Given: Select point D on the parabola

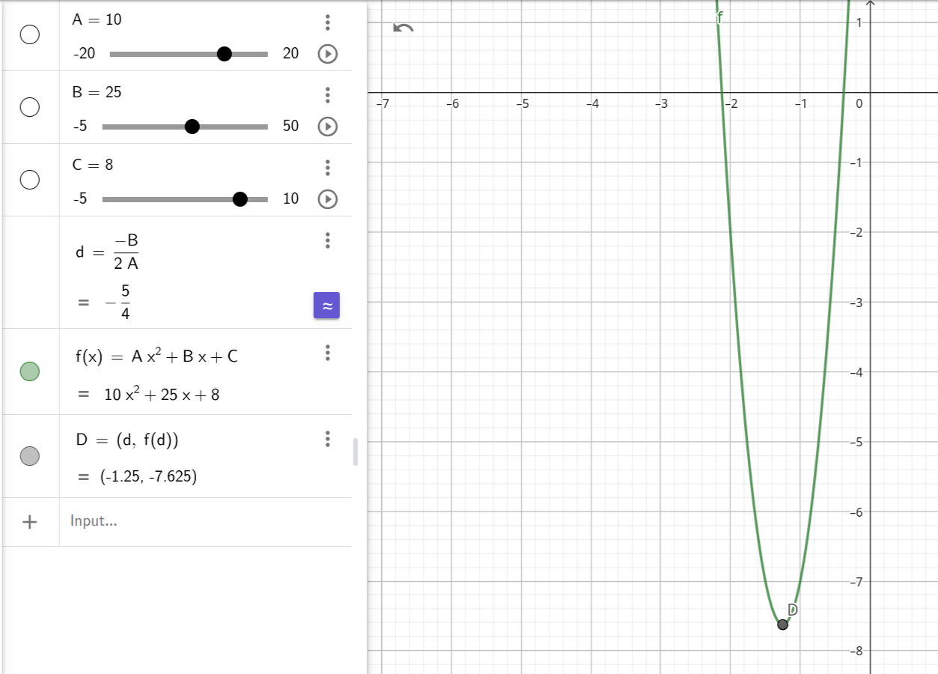Looking at the screenshot, I should point(782,624).
